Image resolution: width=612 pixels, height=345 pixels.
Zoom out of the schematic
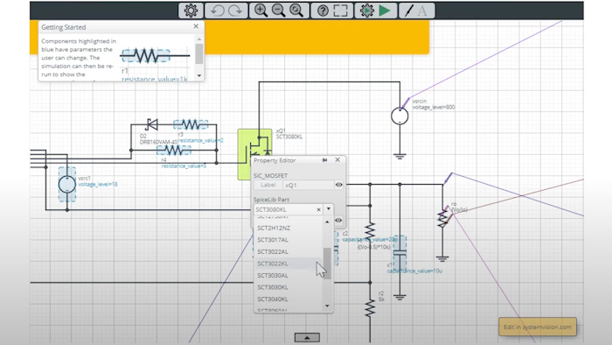pos(278,11)
